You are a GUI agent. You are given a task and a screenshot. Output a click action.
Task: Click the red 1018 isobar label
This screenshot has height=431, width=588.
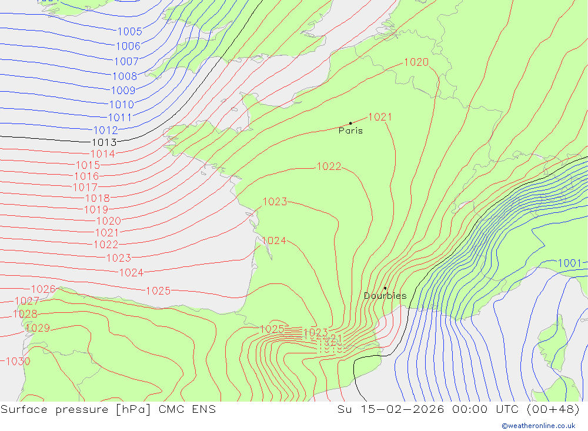[x=98, y=198]
